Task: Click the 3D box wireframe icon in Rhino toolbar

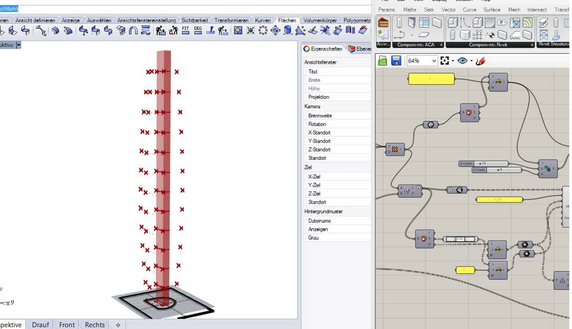Action: coord(121,30)
